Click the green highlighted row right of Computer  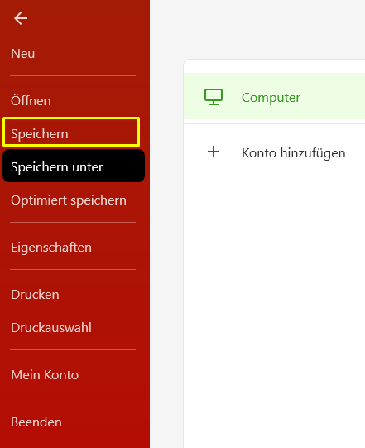point(333,96)
